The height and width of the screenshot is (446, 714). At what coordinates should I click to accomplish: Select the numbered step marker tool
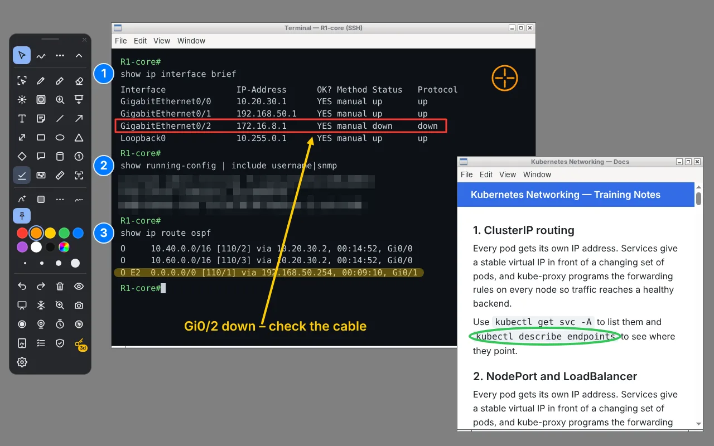coord(79,157)
